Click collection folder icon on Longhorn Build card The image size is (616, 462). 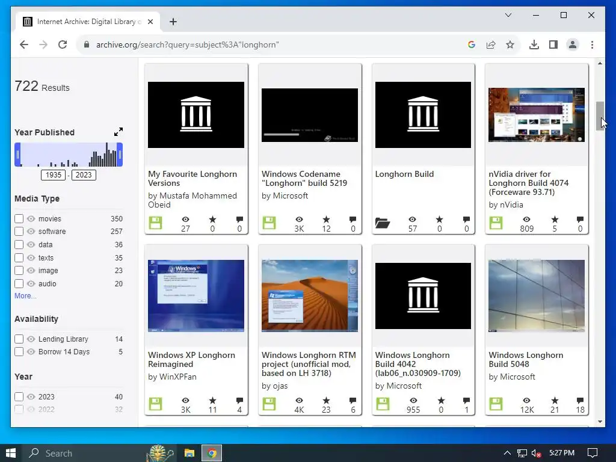tap(382, 223)
